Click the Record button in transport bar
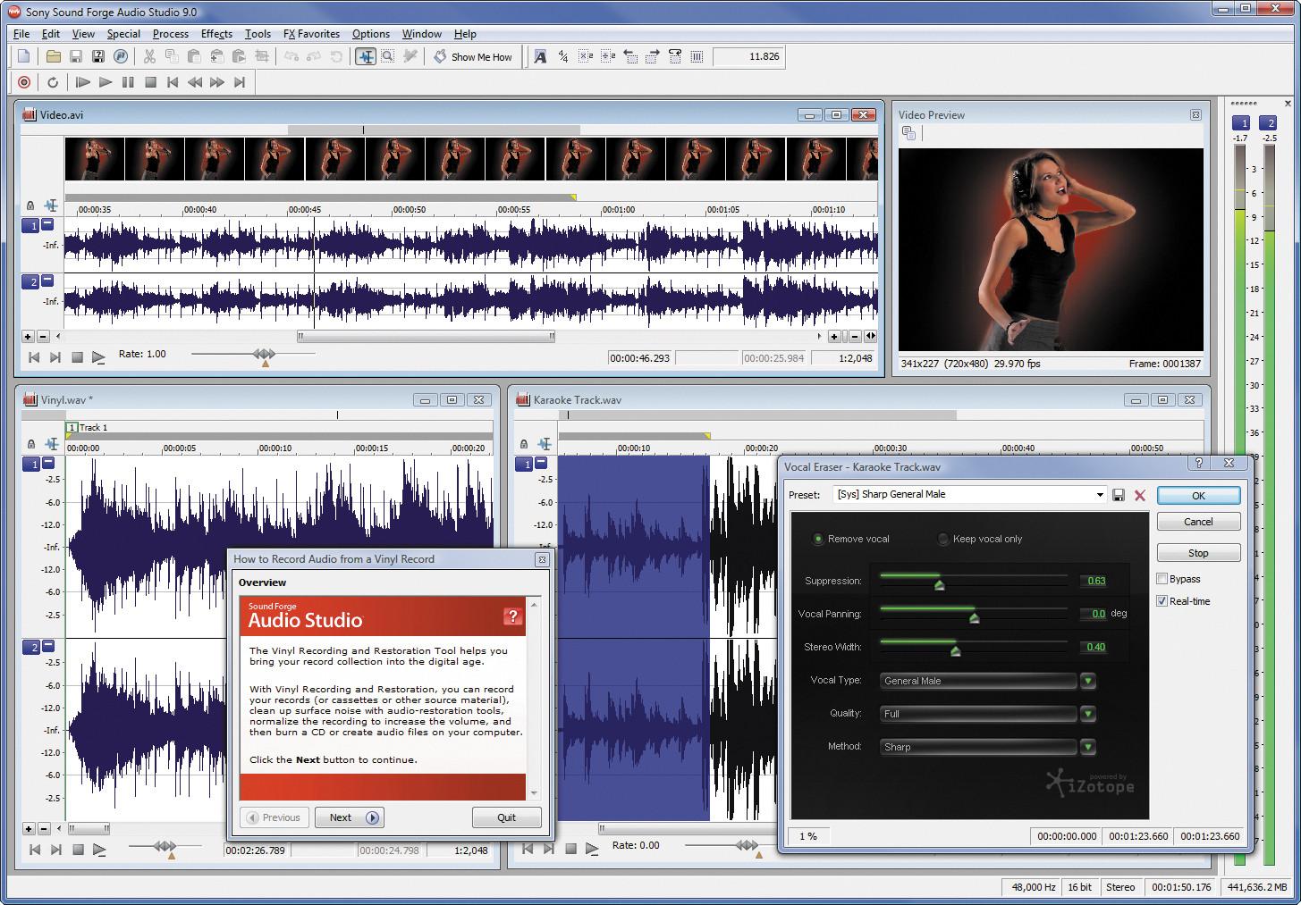Image resolution: width=1301 pixels, height=905 pixels. (x=24, y=82)
